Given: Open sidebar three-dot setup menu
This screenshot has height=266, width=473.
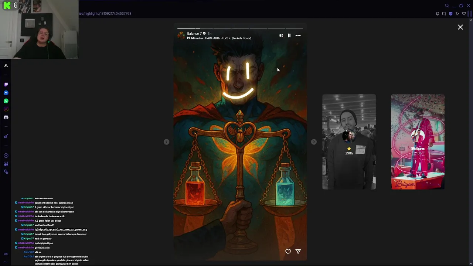Looking at the screenshot, I should [6, 262].
